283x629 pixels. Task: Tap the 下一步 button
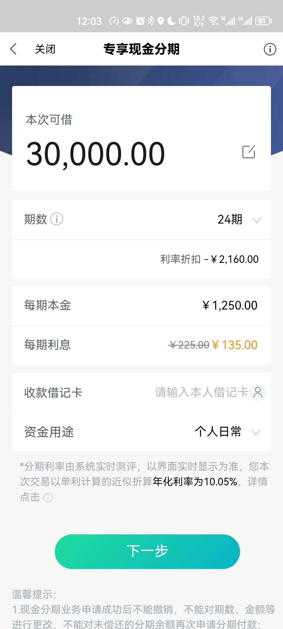coord(147,551)
